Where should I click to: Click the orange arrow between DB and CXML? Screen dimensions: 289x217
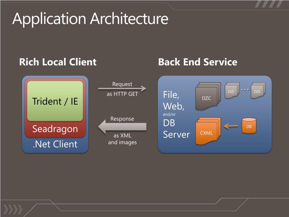(231, 126)
